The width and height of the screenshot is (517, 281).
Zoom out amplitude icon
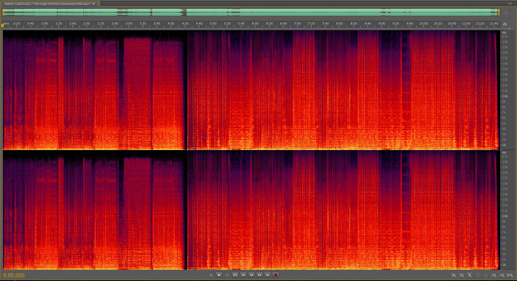click(x=462, y=275)
